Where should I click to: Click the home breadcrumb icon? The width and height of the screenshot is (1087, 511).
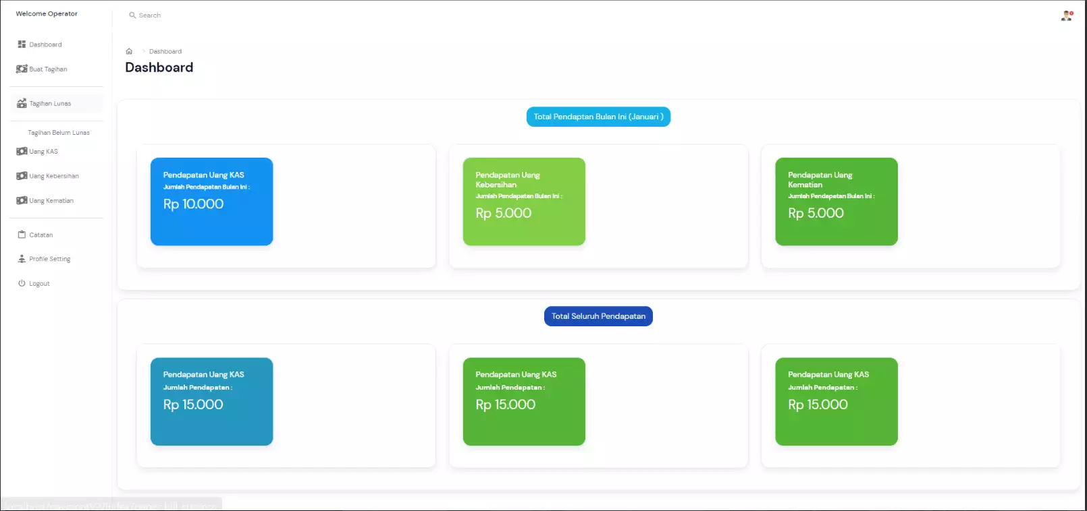[129, 51]
